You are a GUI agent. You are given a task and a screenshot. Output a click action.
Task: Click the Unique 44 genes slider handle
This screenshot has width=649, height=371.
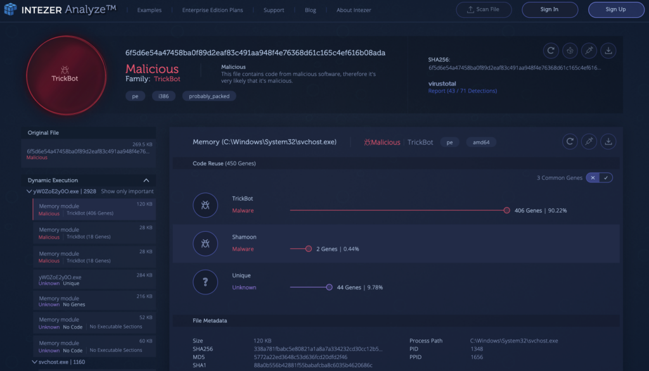coord(329,287)
